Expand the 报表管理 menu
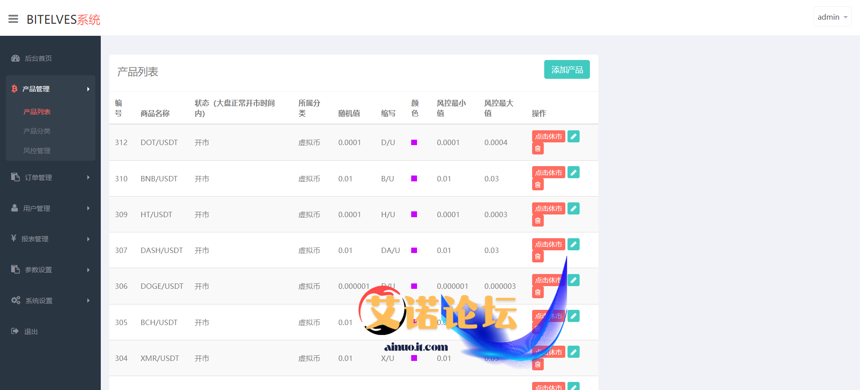 (50, 239)
